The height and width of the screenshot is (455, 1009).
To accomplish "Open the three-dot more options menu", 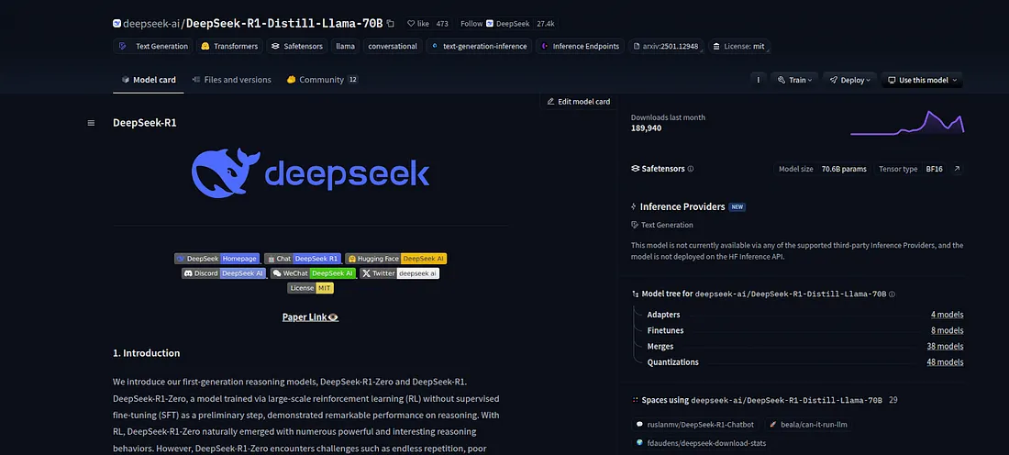I will point(758,80).
